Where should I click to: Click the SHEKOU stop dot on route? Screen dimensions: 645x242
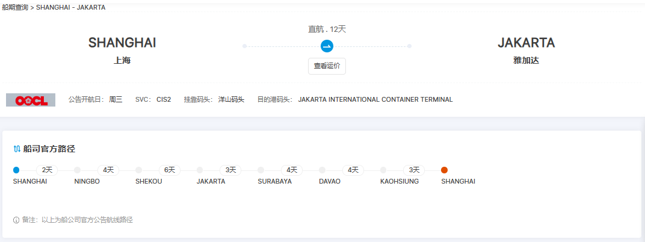pos(139,170)
